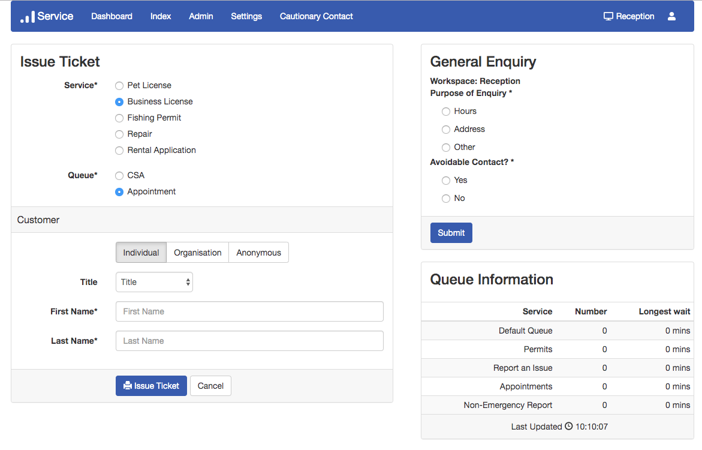Click the Reception workspace link
This screenshot has height=450, width=702.
(x=629, y=16)
